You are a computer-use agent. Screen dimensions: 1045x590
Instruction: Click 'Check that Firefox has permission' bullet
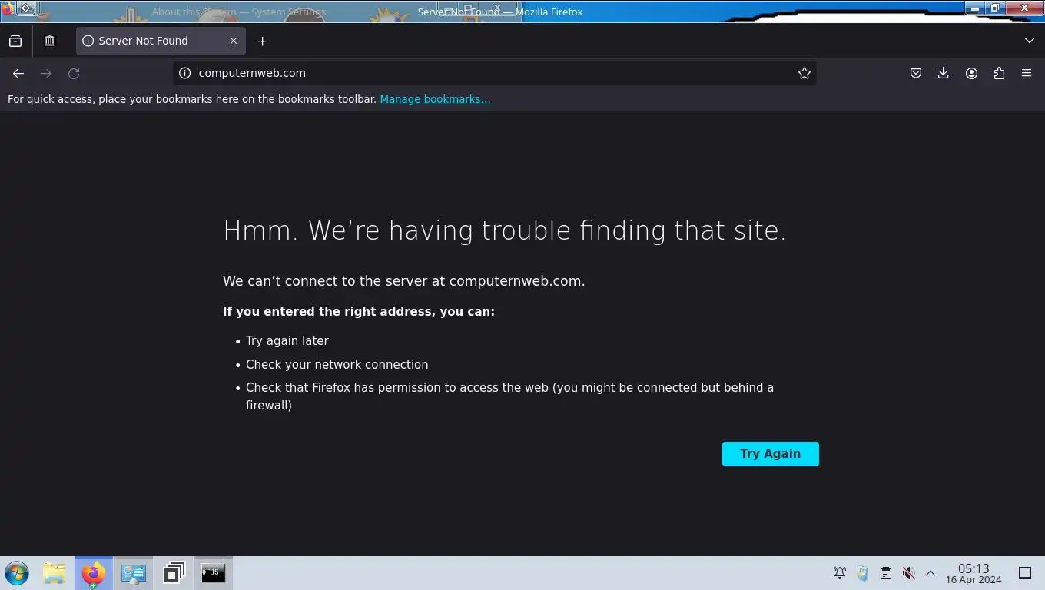tap(509, 396)
